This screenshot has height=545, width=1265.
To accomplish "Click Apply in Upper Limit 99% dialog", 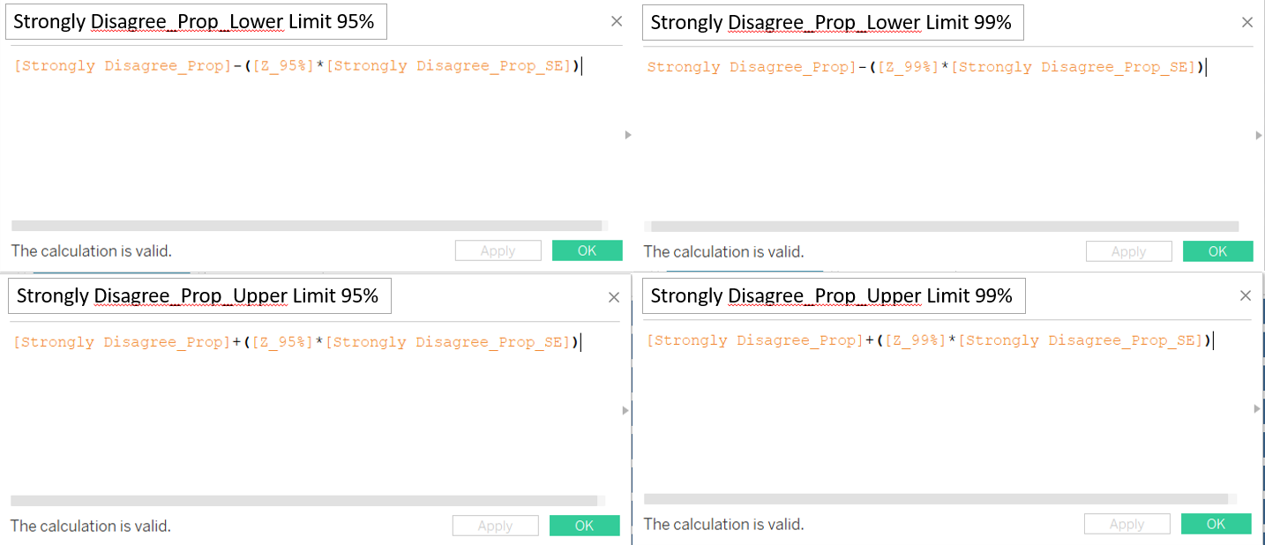I will coord(1127,525).
